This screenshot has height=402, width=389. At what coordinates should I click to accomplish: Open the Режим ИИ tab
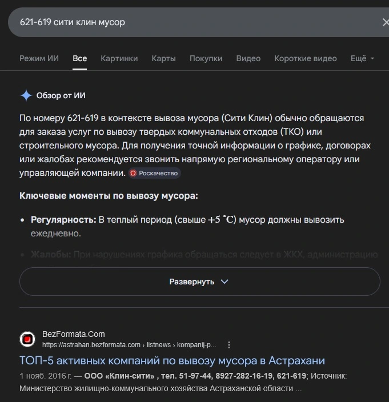(39, 58)
